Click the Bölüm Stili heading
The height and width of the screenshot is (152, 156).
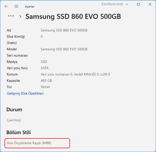19,132
